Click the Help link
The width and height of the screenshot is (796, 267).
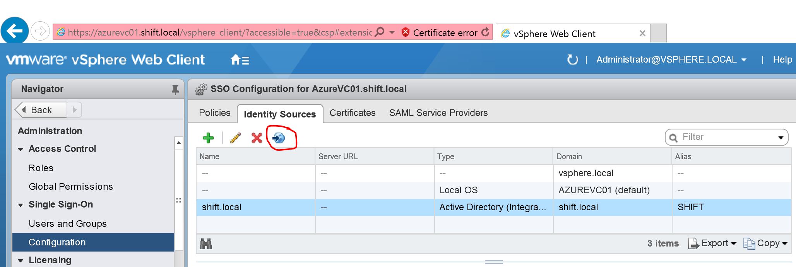782,60
